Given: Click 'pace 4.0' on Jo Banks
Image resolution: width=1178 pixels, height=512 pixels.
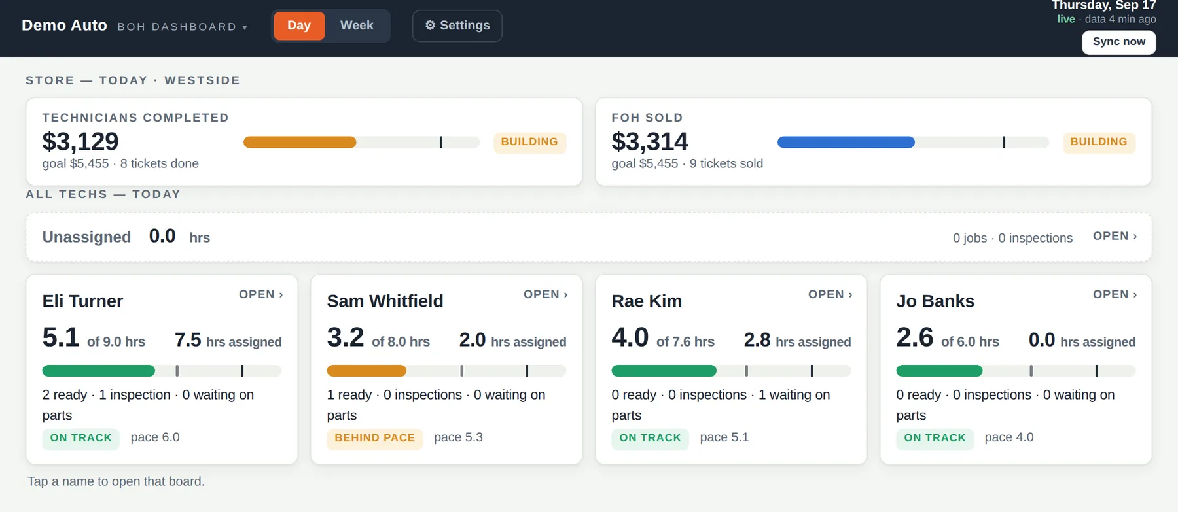Looking at the screenshot, I should pyautogui.click(x=1009, y=437).
